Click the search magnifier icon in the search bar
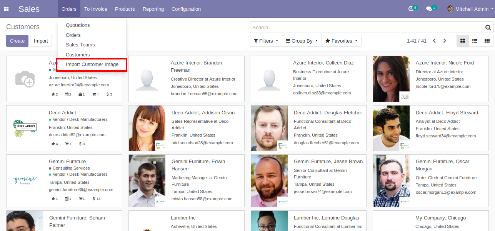Viewport: 495px width, 231px height. tap(488, 28)
